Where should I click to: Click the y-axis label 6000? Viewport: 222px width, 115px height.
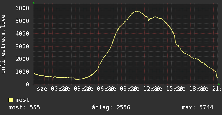pyautogui.click(x=22, y=8)
